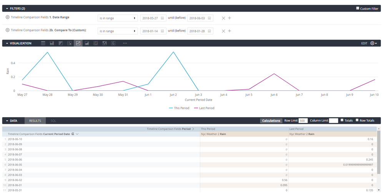Image resolution: width=384 pixels, height=193 pixels.
Task: Switch to the Results tab
Action: tap(35, 121)
